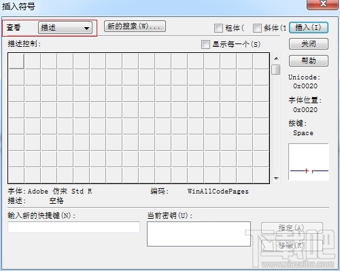Click the 帮助 button
Image resolution: width=340 pixels, height=271 pixels.
[x=309, y=60]
